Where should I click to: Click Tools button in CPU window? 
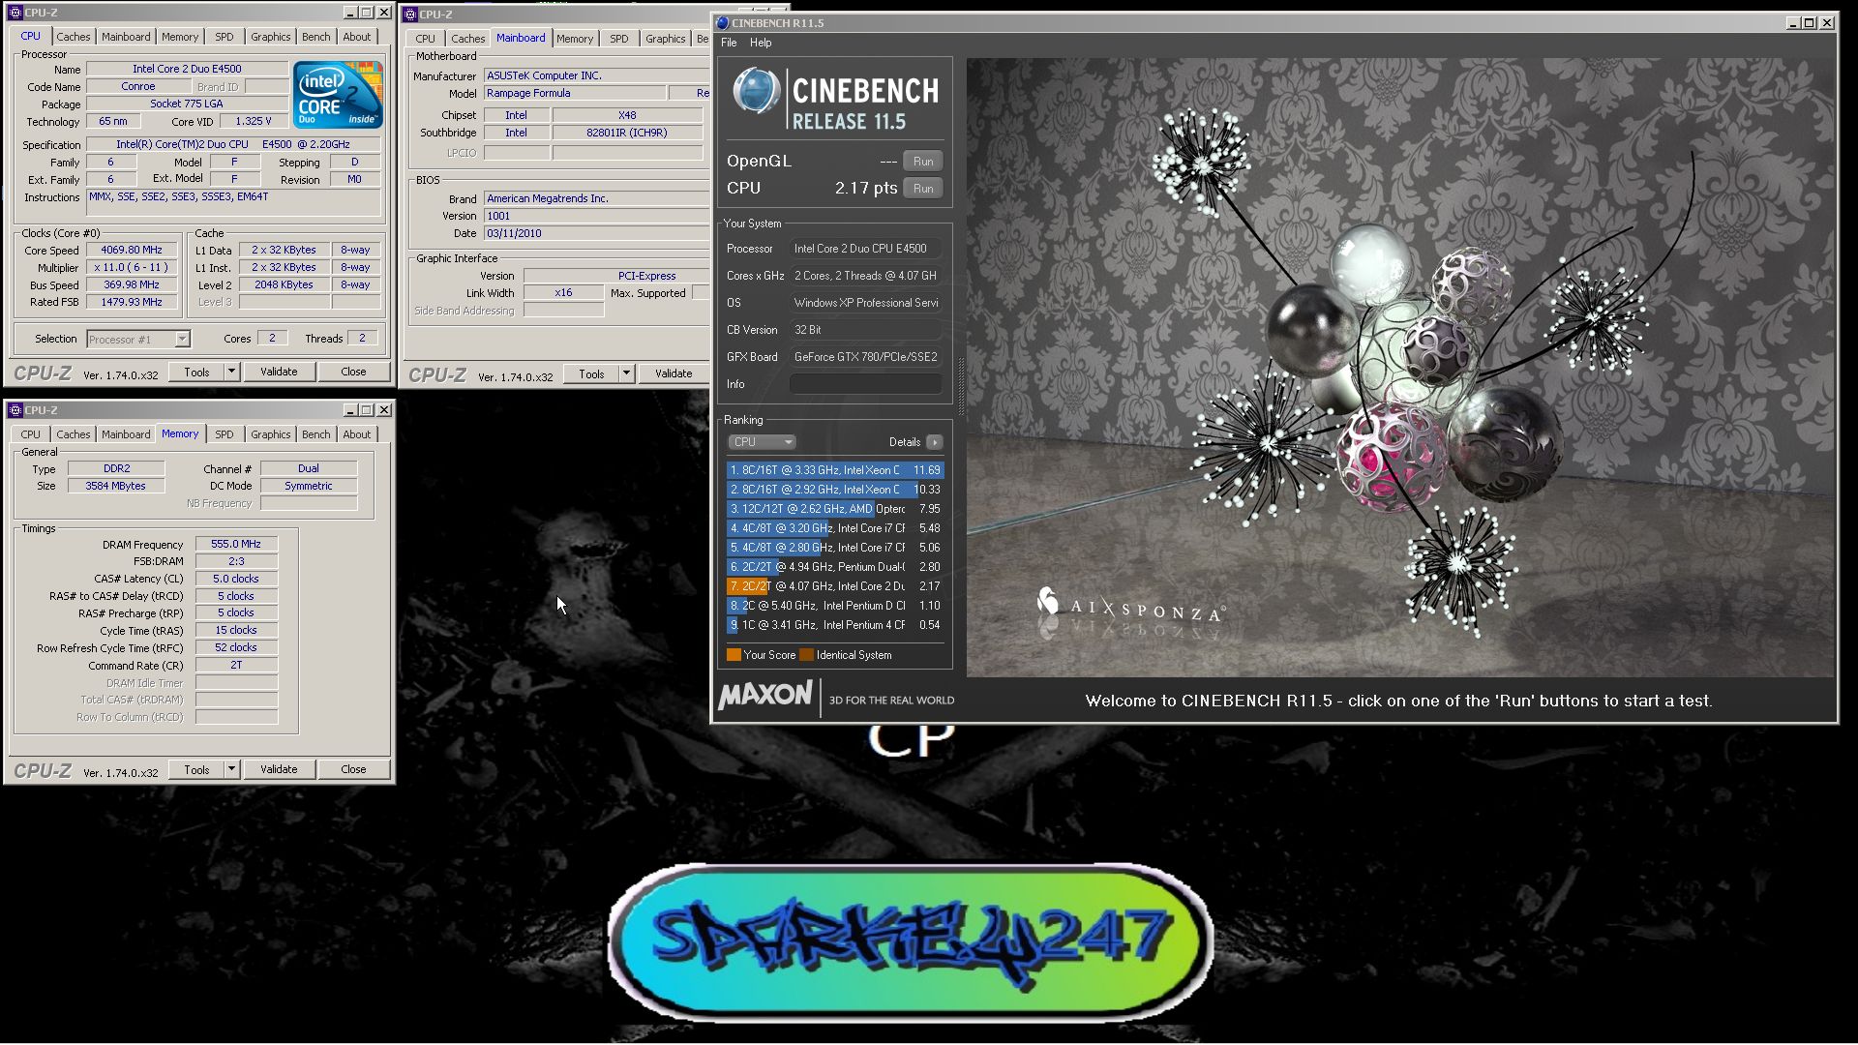click(196, 372)
